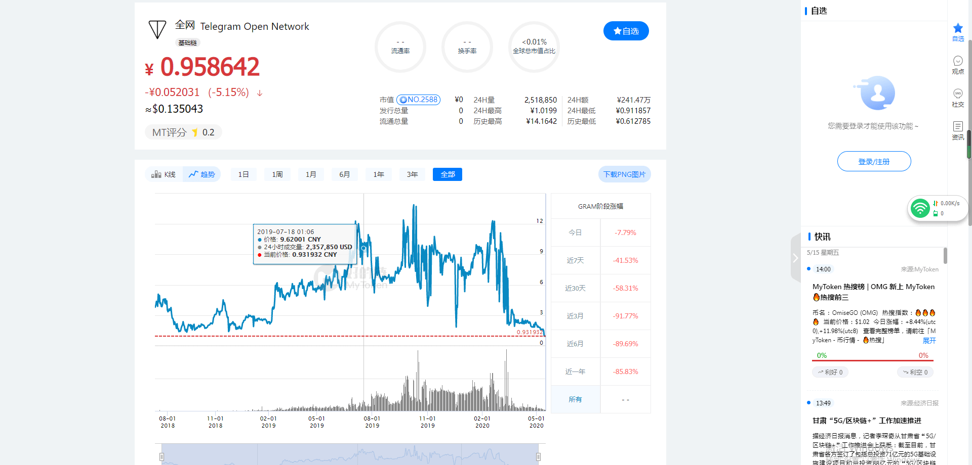The width and height of the screenshot is (972, 465).
Task: Select the 1月 time range
Action: tap(311, 174)
